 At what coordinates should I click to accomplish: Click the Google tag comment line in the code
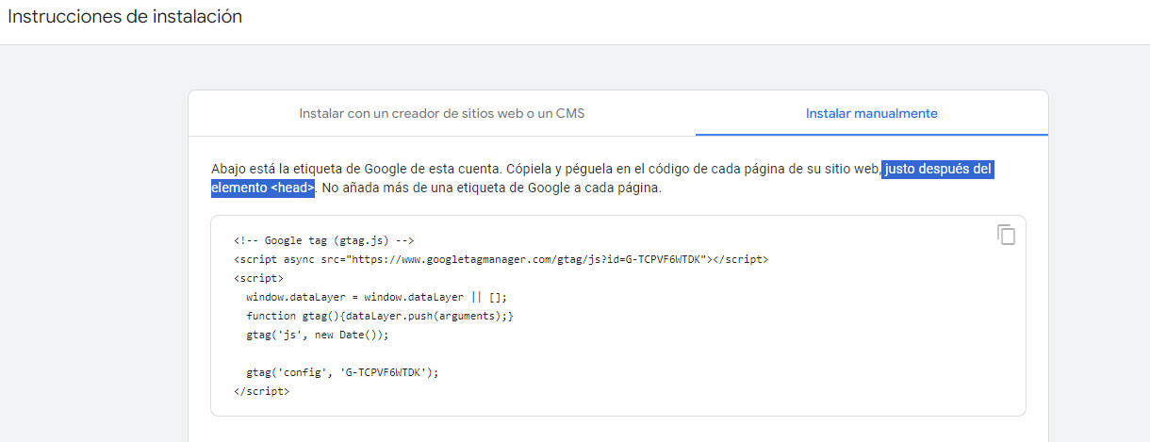pyautogui.click(x=324, y=240)
